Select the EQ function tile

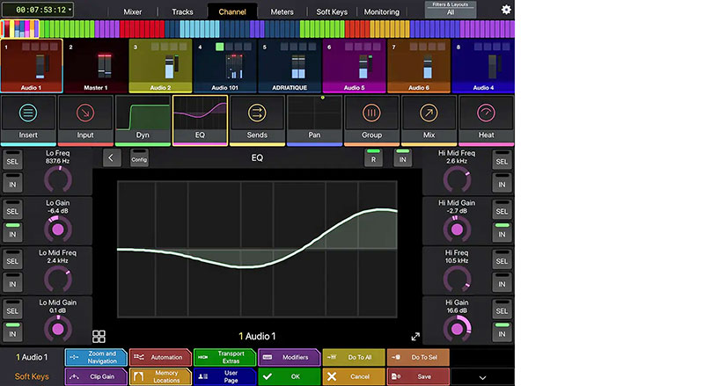(x=200, y=120)
